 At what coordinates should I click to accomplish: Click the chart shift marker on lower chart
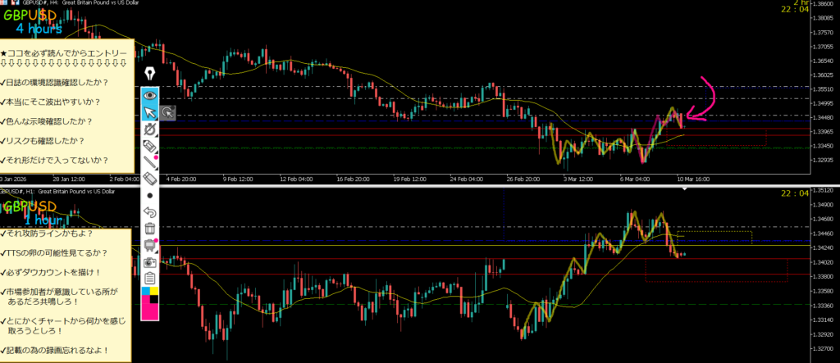(685, 189)
